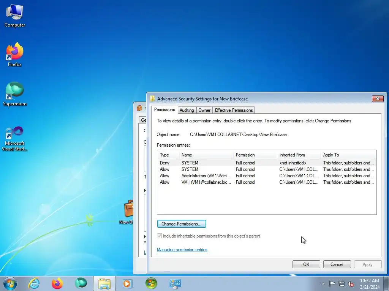Open Windows Media Player from the taskbar
Screen dimensions: 389x291
point(128,283)
